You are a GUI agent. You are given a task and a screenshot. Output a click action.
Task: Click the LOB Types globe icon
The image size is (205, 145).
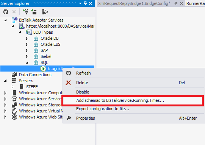point(29,32)
